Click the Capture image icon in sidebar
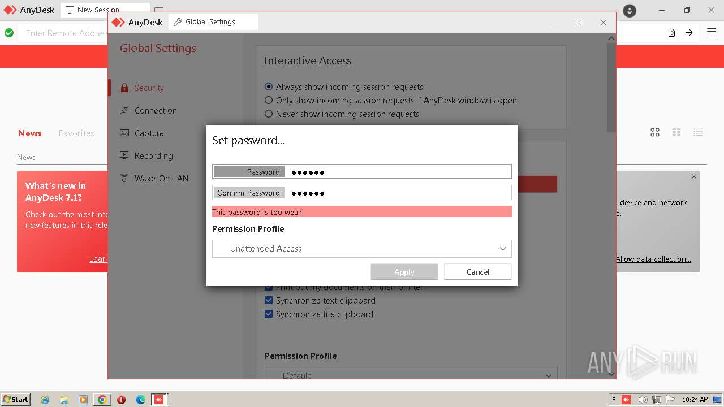 tap(124, 133)
